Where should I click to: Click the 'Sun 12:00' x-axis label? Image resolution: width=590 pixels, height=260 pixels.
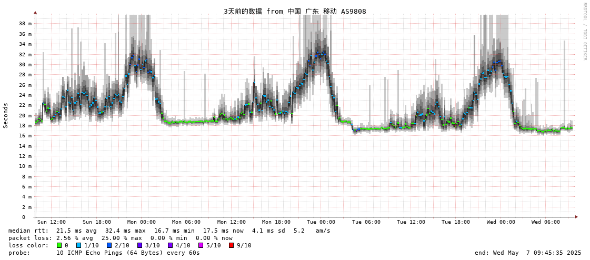click(52, 222)
